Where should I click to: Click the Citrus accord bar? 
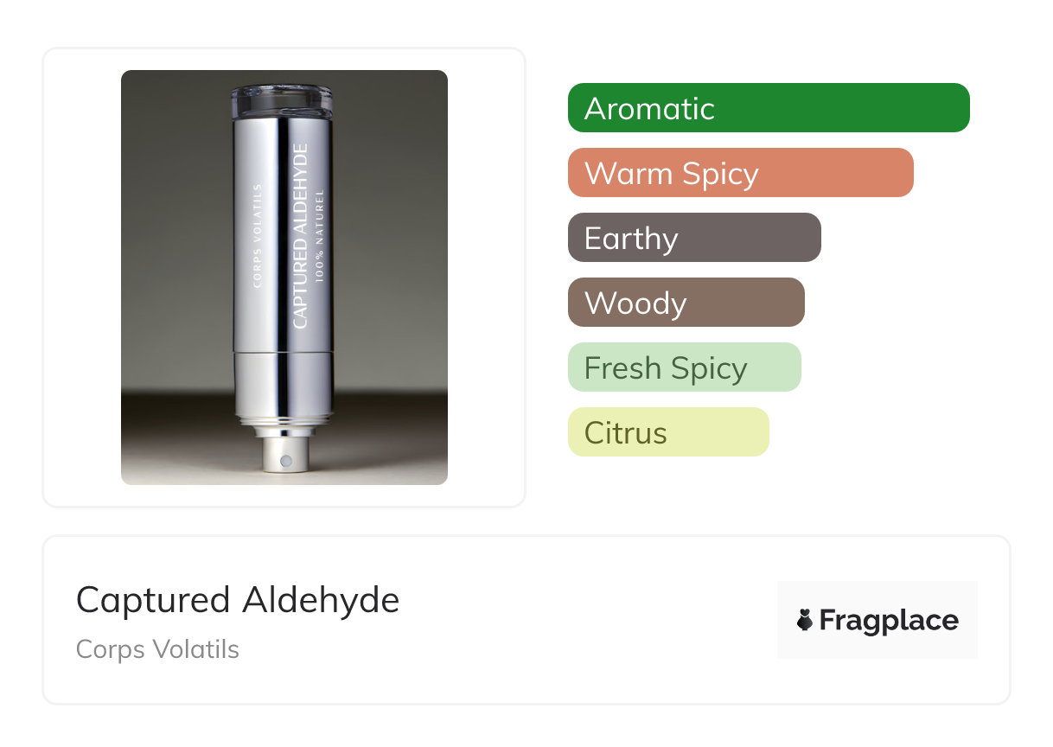tap(667, 432)
